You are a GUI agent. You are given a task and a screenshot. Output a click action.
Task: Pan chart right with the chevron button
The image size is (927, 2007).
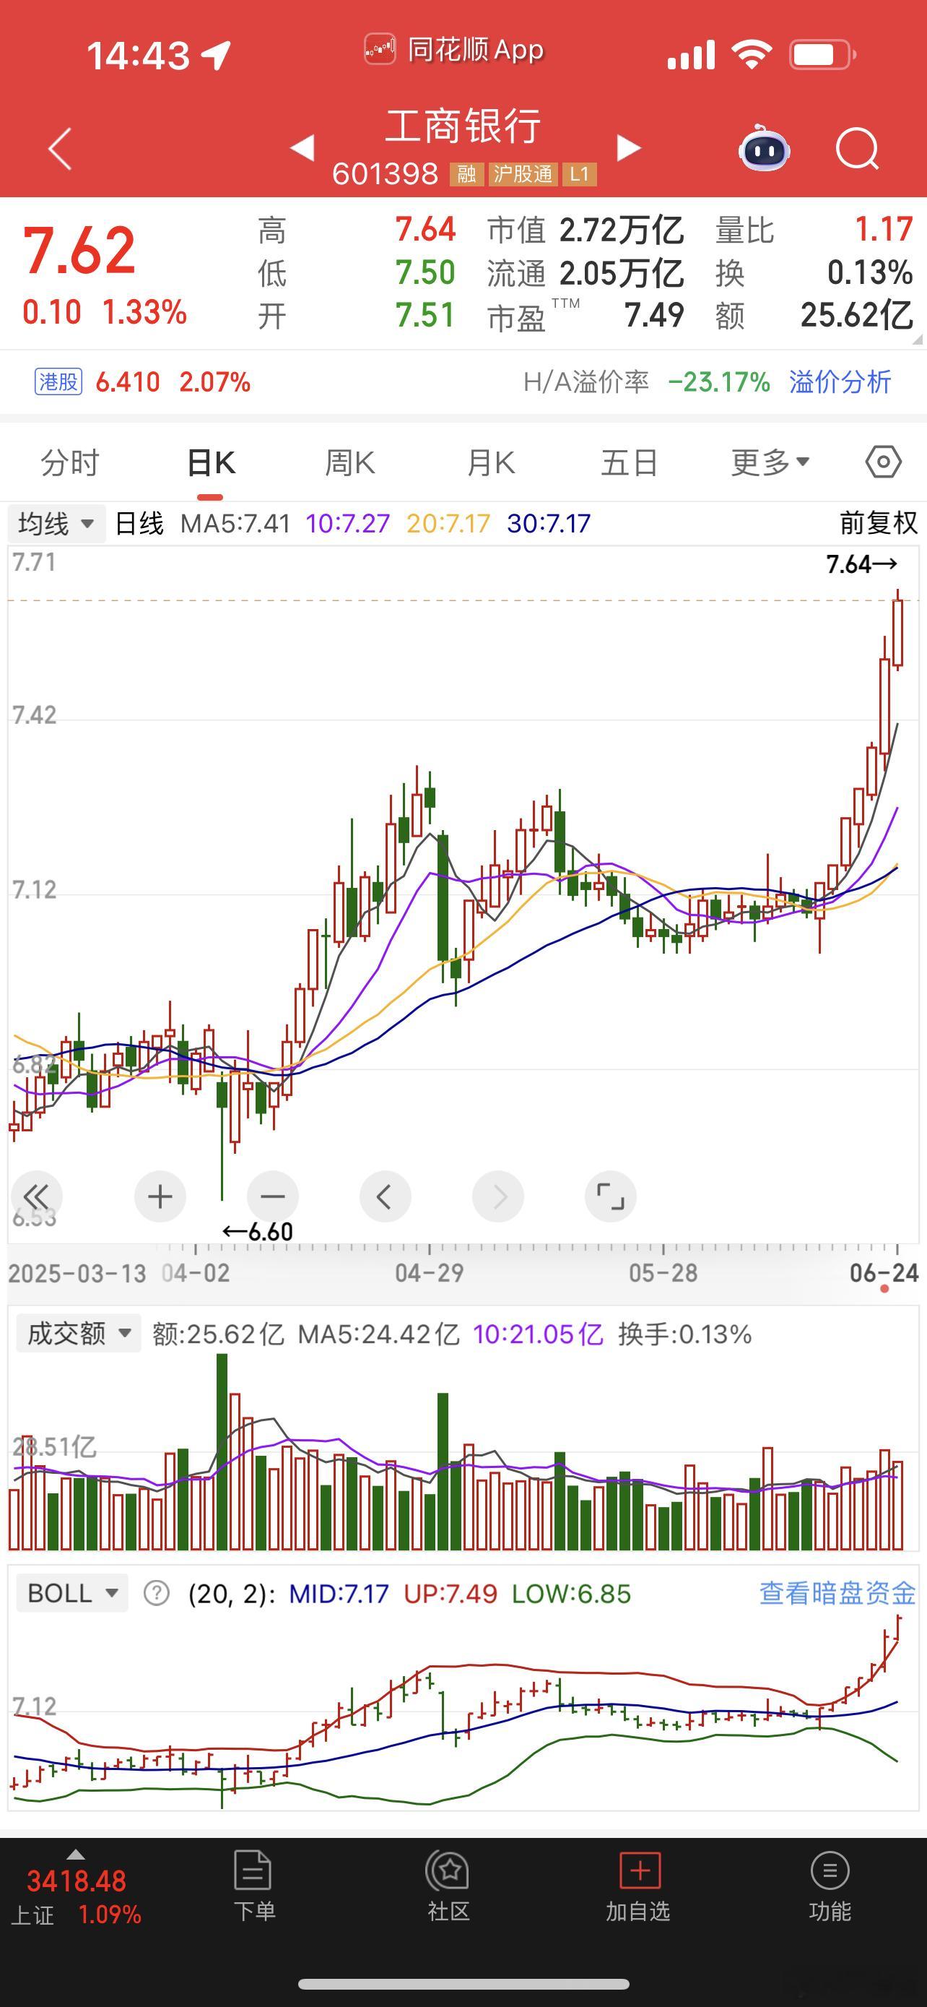[x=497, y=1196]
